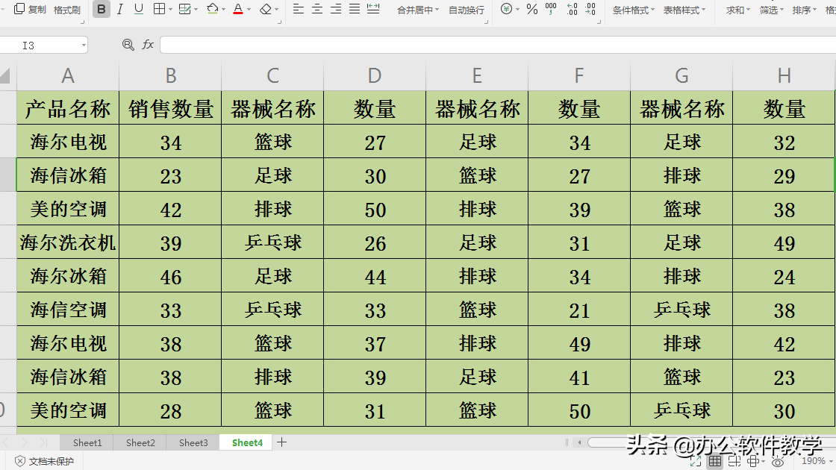Screen dimensions: 836x470
Task: Align text left
Action: (299, 8)
